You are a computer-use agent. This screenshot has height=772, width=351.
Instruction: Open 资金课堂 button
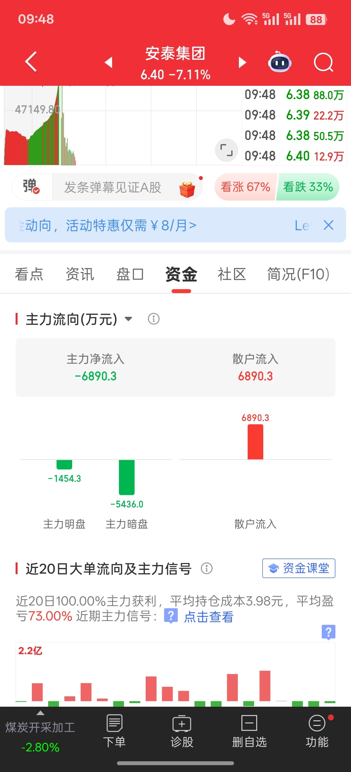[299, 568]
